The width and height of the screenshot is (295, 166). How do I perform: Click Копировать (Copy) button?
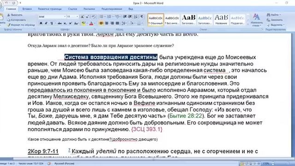click(x=17, y=20)
